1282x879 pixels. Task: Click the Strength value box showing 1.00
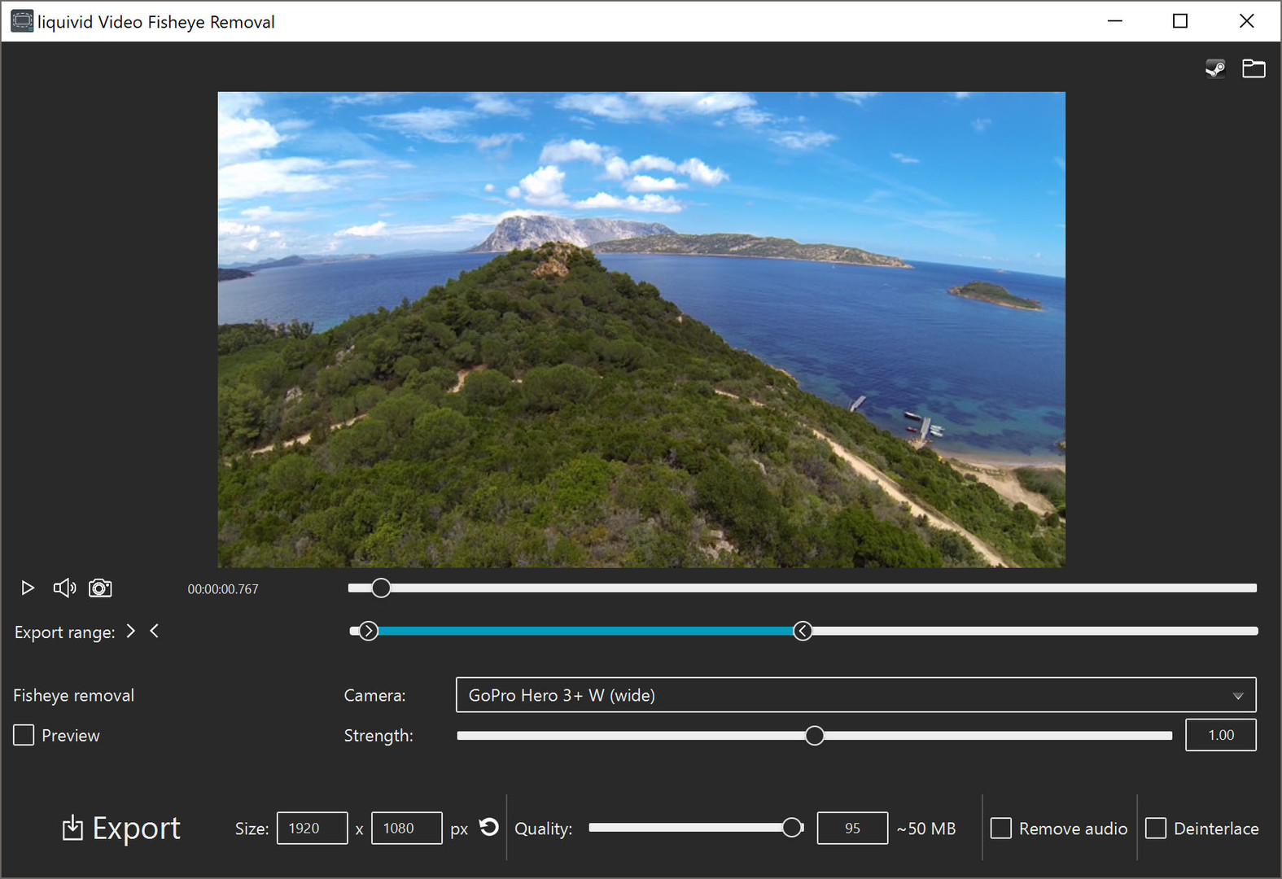coord(1220,735)
